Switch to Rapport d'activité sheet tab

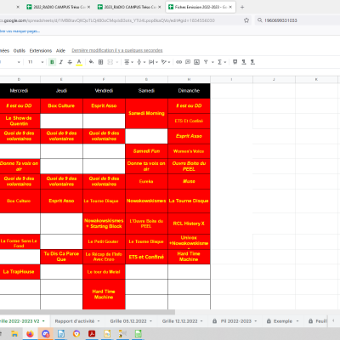75,321
